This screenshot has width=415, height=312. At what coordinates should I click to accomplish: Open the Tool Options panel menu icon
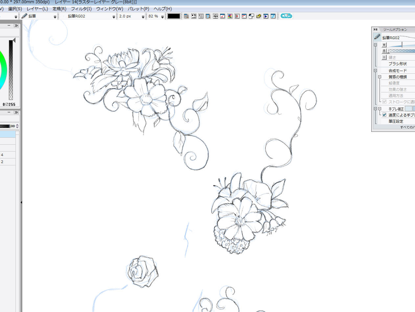click(x=376, y=30)
